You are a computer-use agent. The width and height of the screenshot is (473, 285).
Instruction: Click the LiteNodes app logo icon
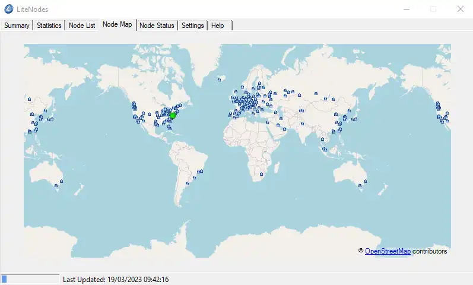pos(9,9)
